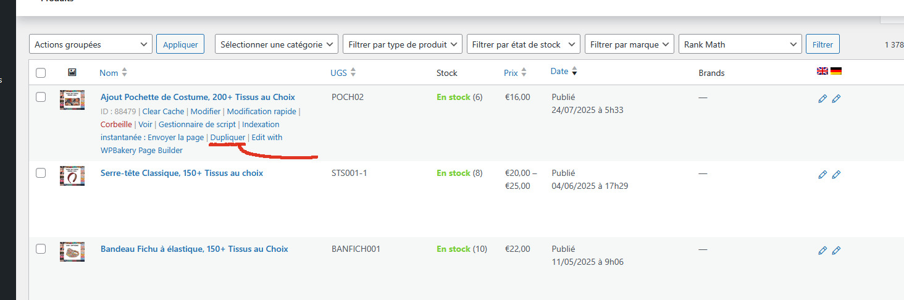This screenshot has width=904, height=300.
Task: Toggle the select-all products checkbox
Action: coord(41,73)
